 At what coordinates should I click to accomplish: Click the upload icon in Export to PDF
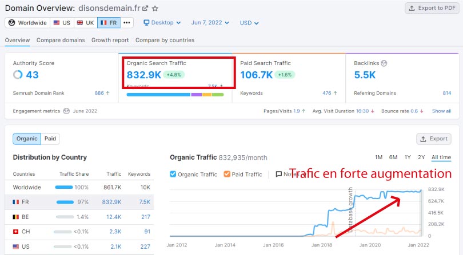tap(412, 8)
